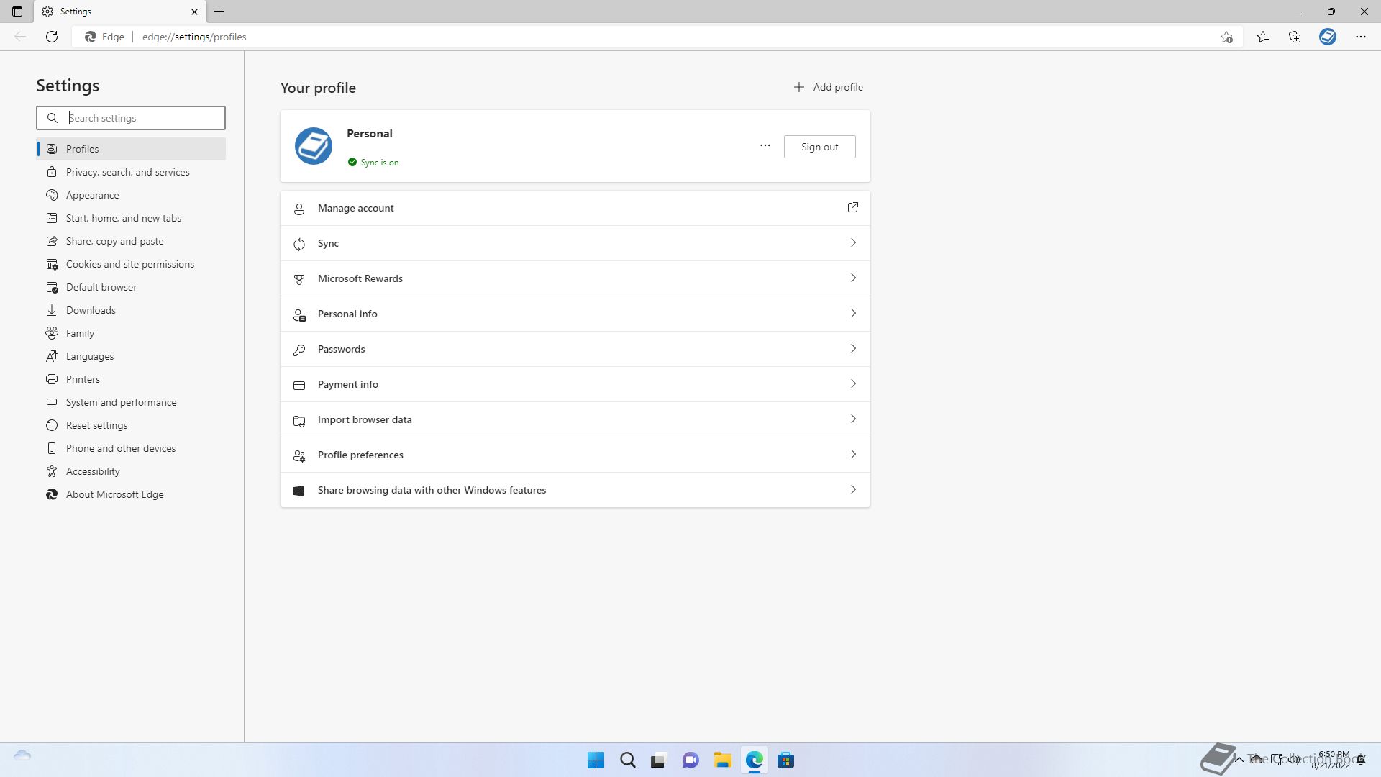Click the address bar URL
This screenshot has width=1381, height=777.
[x=194, y=37]
